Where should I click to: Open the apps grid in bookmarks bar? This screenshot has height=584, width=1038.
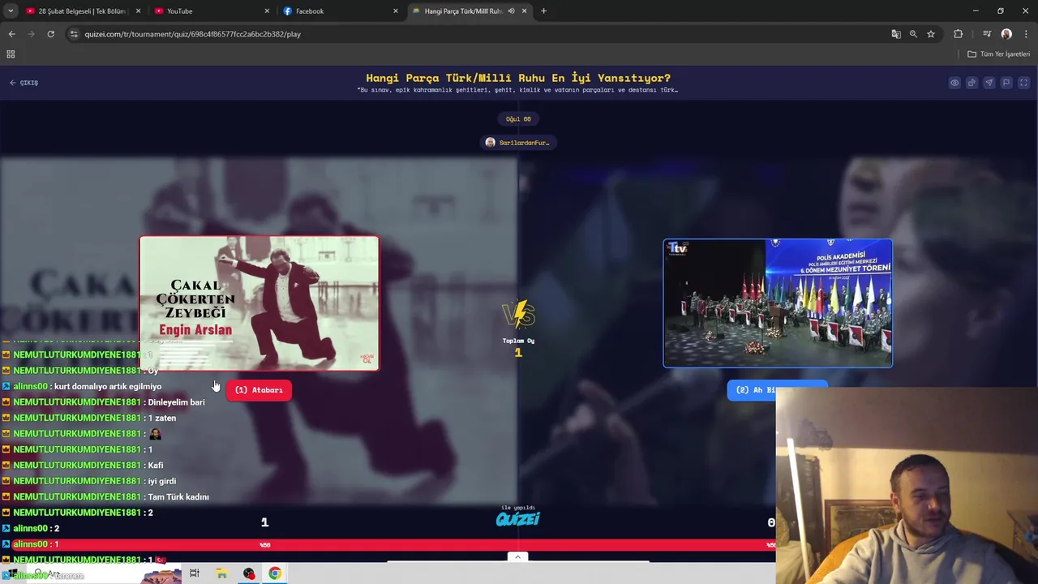click(11, 54)
